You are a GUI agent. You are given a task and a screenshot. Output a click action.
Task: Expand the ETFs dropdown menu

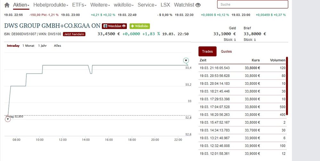point(79,5)
